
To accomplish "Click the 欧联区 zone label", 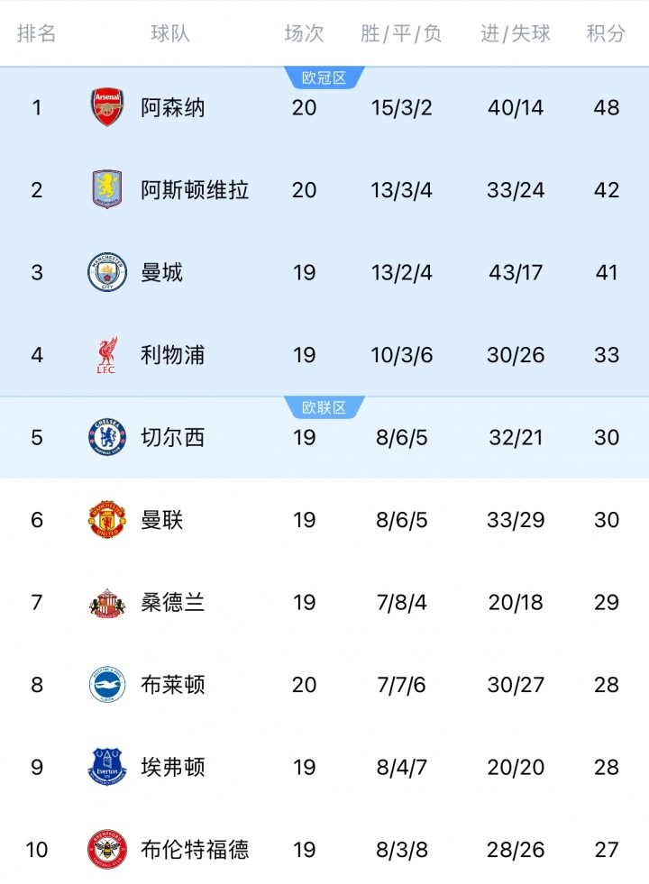I will click(x=324, y=408).
